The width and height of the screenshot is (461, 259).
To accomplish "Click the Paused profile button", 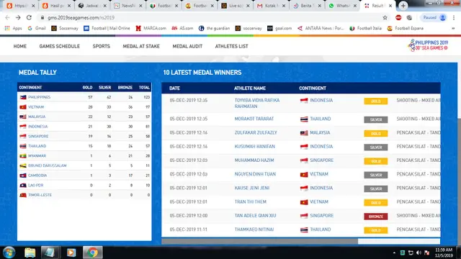I will coord(434,17).
